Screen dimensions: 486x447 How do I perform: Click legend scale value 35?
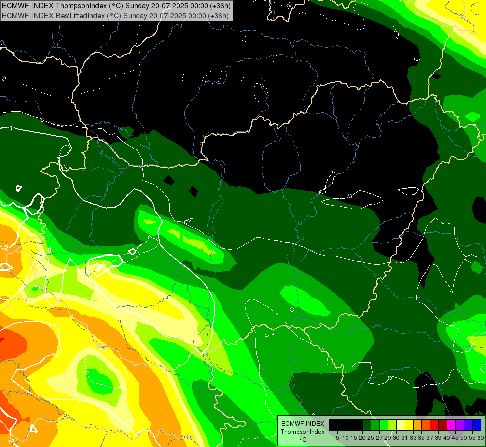(421, 438)
